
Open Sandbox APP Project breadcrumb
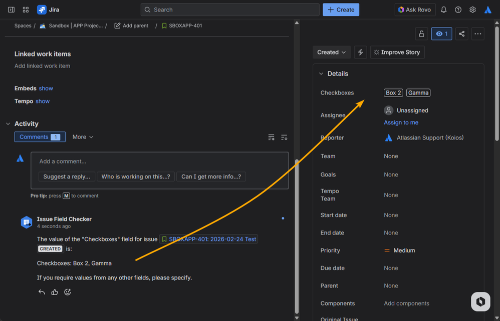click(x=71, y=26)
